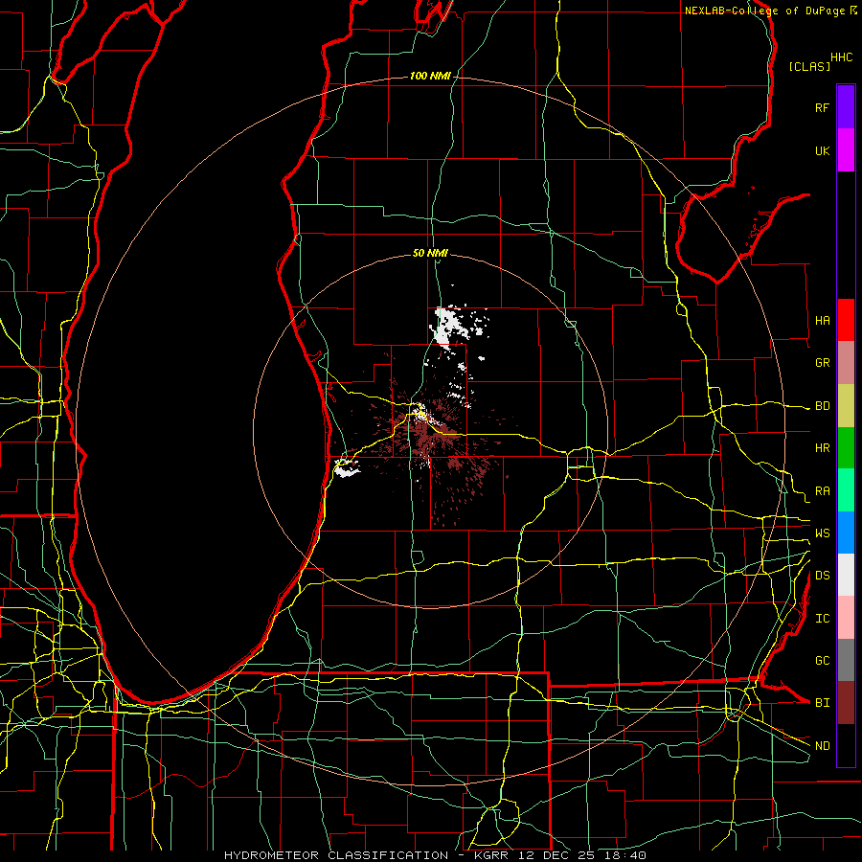862x862 pixels.
Task: Click the magenta UK color swatch
Action: pyautogui.click(x=846, y=150)
